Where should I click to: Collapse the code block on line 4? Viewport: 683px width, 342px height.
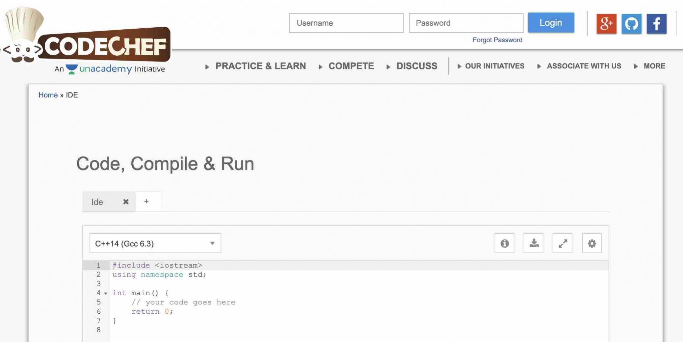106,293
